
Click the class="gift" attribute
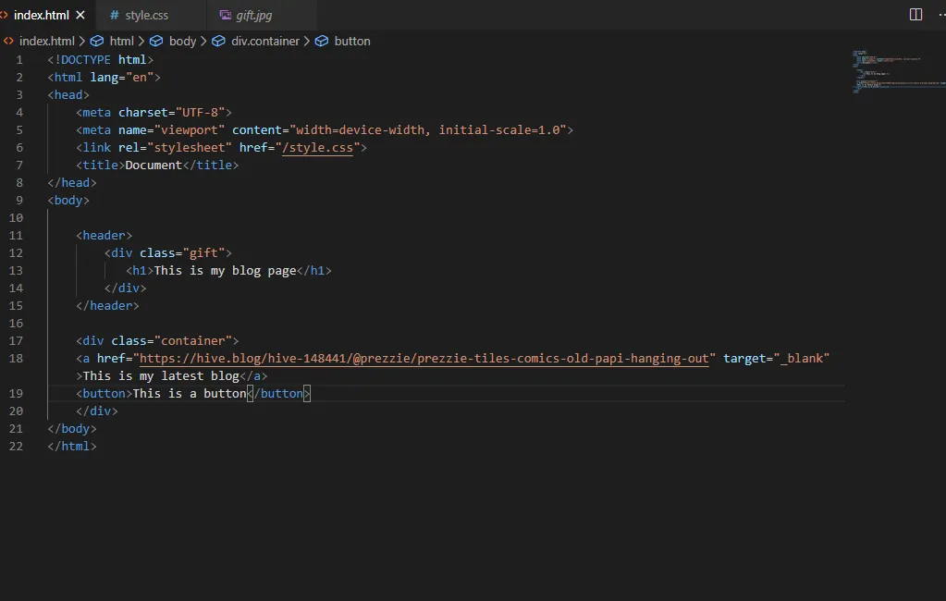(182, 252)
